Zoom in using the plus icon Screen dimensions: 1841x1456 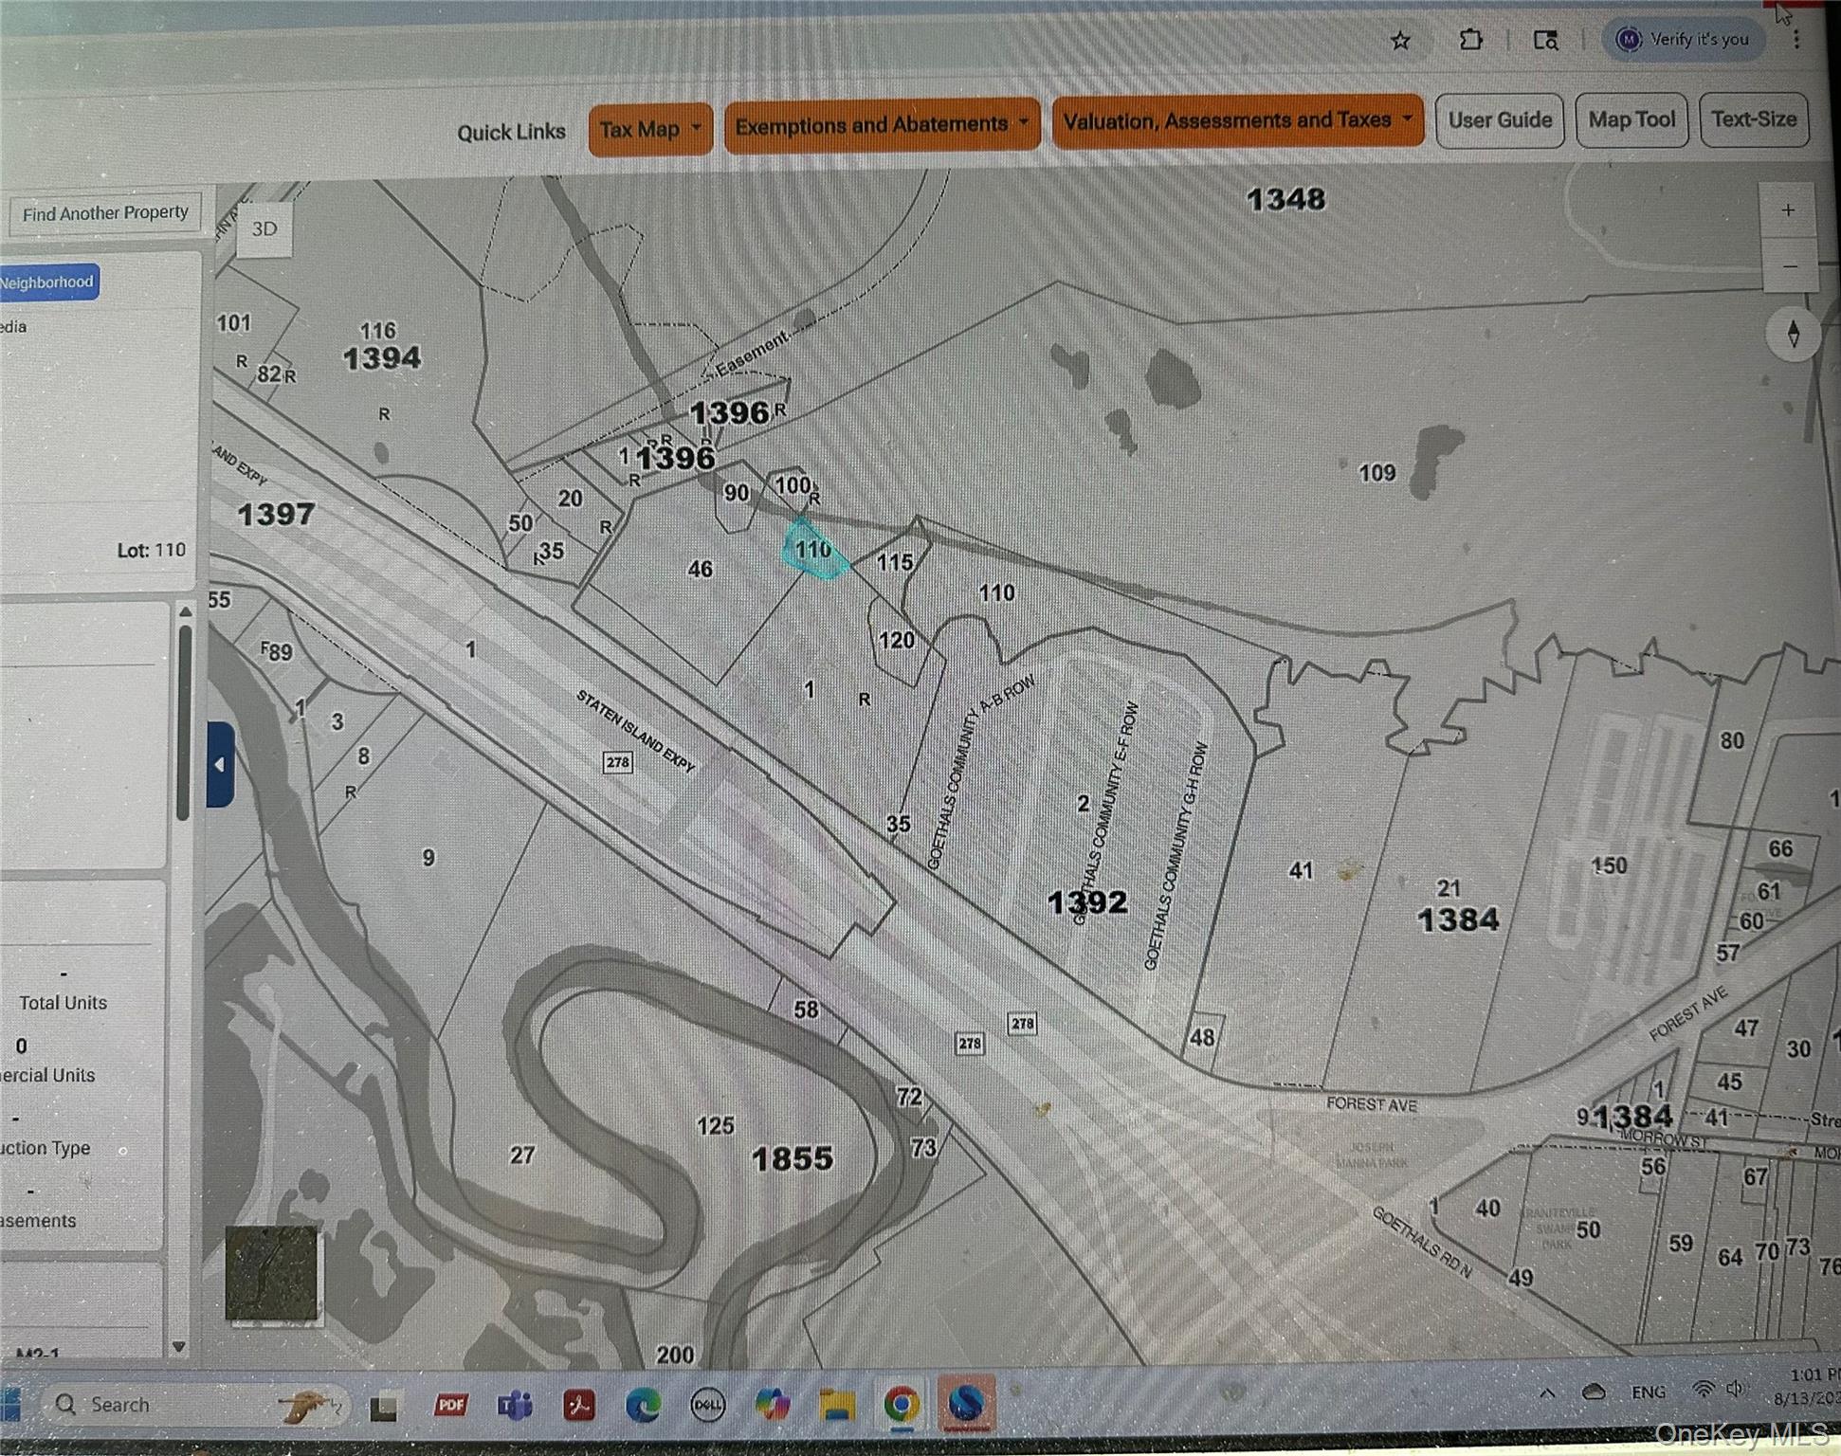tap(1787, 209)
